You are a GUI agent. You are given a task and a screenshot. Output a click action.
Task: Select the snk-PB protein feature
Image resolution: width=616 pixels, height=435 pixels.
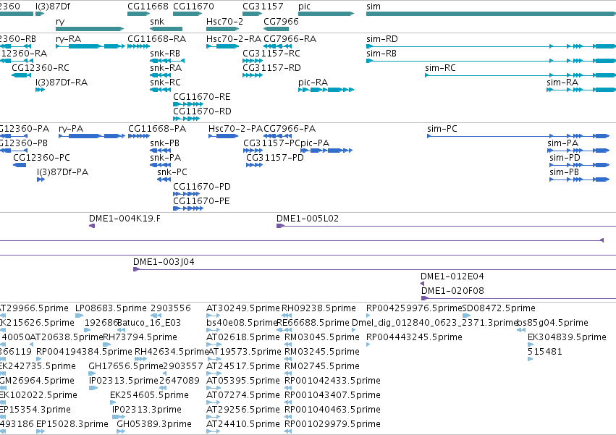(x=160, y=151)
